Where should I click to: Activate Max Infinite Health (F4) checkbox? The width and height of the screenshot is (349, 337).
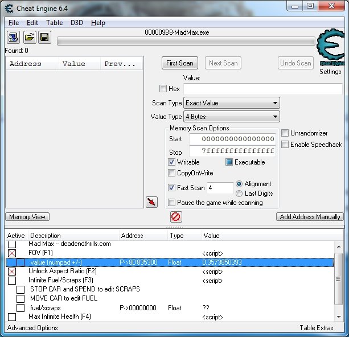click(x=12, y=317)
